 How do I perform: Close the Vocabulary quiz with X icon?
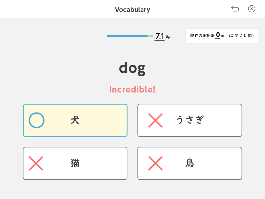pyautogui.click(x=252, y=9)
